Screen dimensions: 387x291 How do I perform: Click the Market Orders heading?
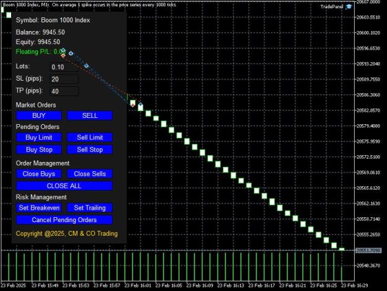click(x=36, y=105)
